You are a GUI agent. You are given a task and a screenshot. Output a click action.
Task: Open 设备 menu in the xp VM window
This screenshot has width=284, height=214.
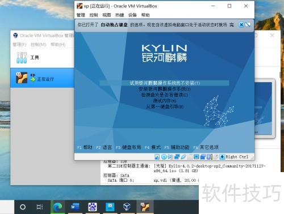(132, 15)
